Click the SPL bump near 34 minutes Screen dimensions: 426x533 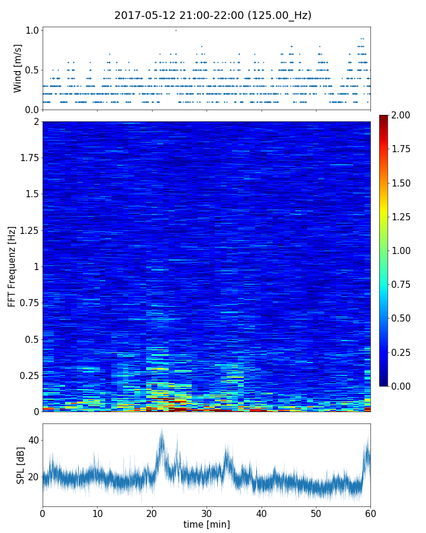227,455
